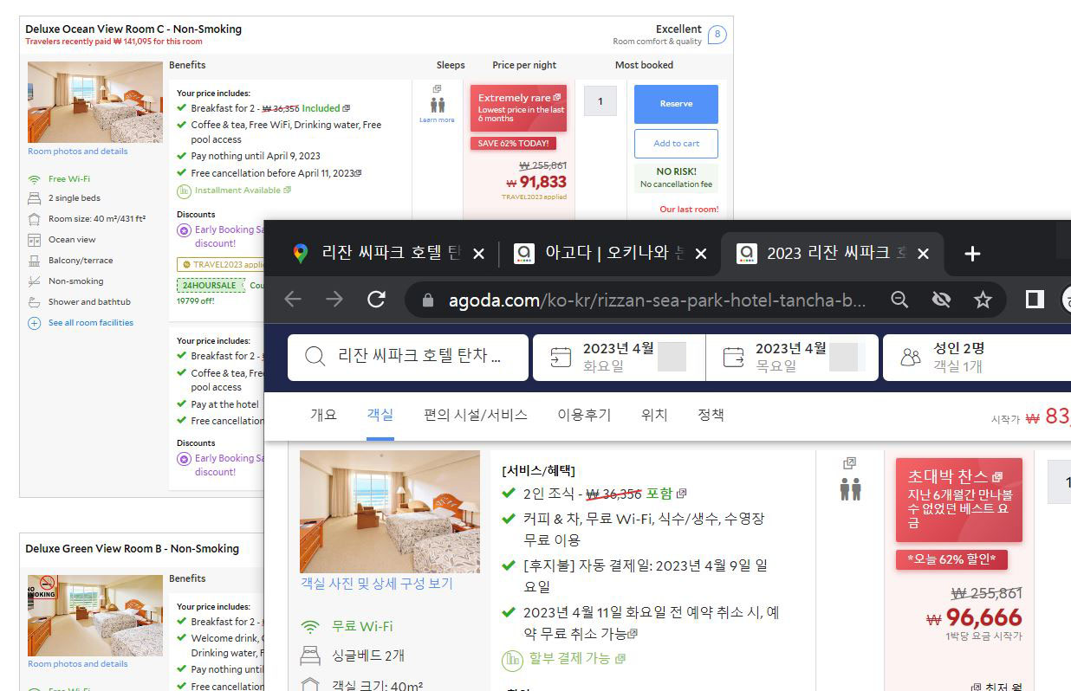1071x691 pixels.
Task: Click the ₩ 96,666 price
Action: tap(975, 618)
